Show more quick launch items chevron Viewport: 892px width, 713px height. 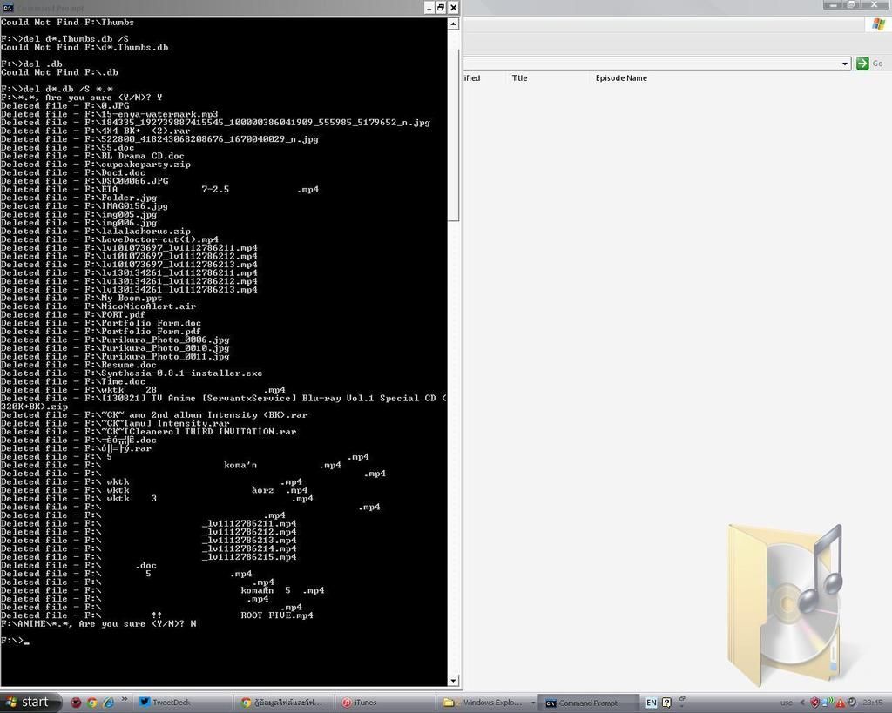point(124,700)
